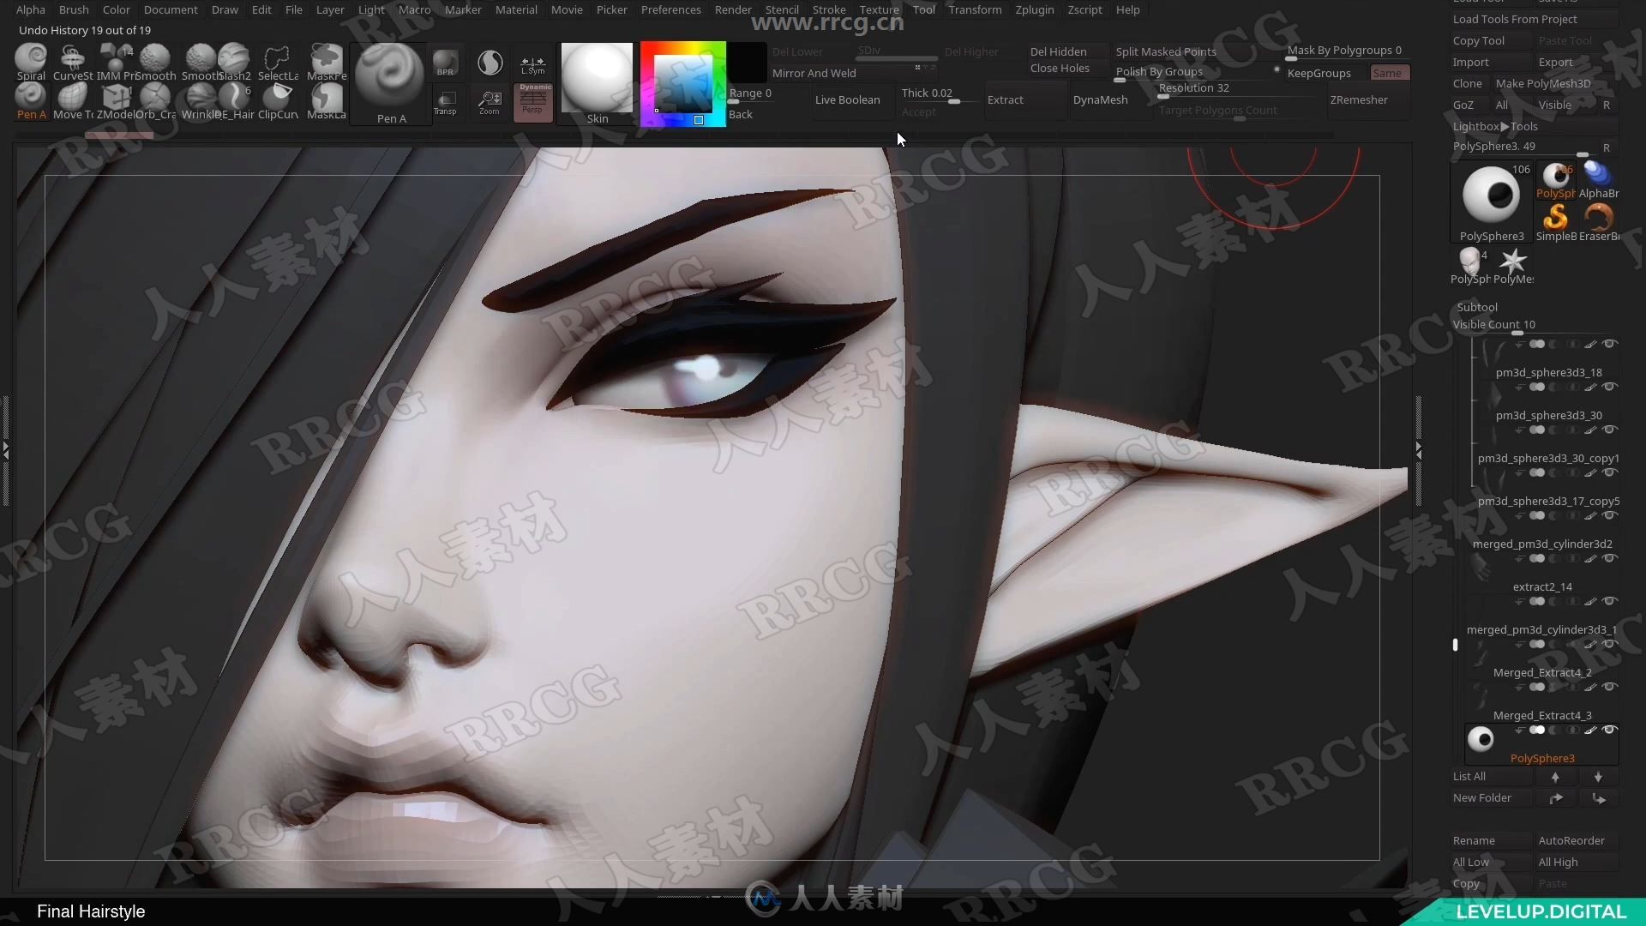Image resolution: width=1646 pixels, height=926 pixels.
Task: Move subtool up with the up arrow
Action: pos(1555,777)
